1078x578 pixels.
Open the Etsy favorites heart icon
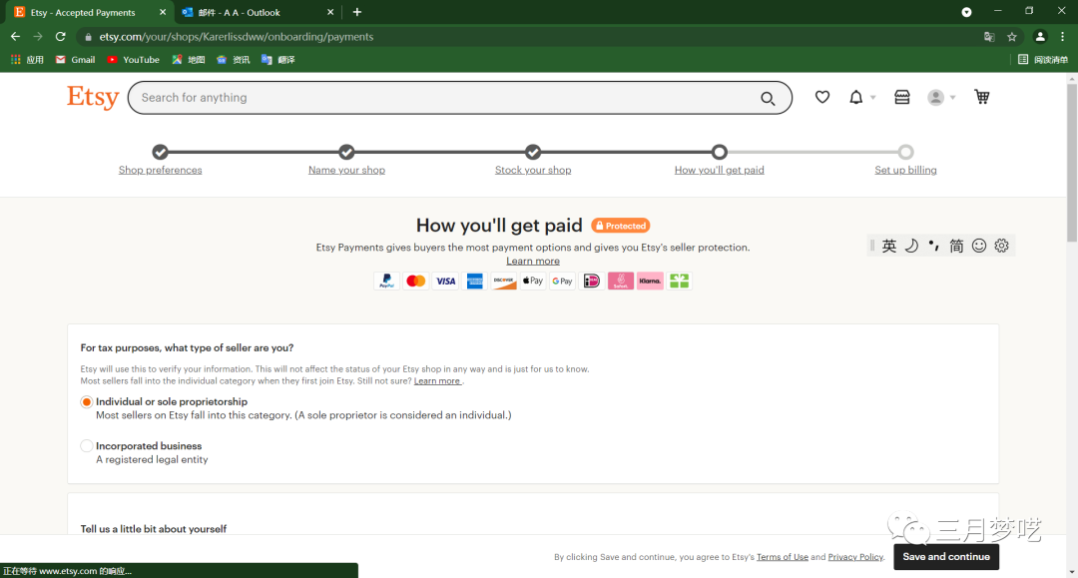coord(822,97)
